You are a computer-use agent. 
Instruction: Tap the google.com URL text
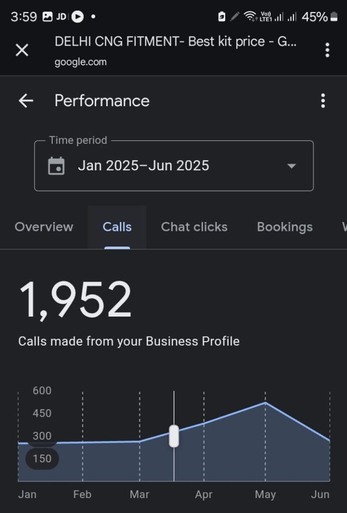(x=81, y=62)
